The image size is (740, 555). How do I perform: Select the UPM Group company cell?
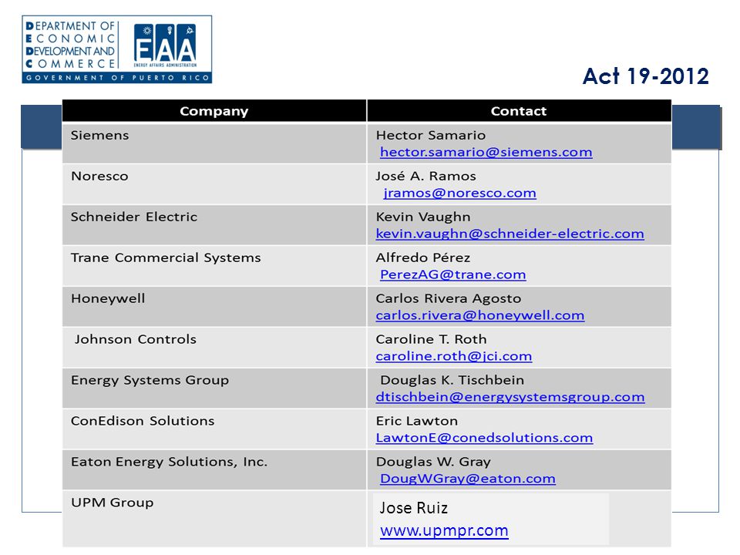214,519
